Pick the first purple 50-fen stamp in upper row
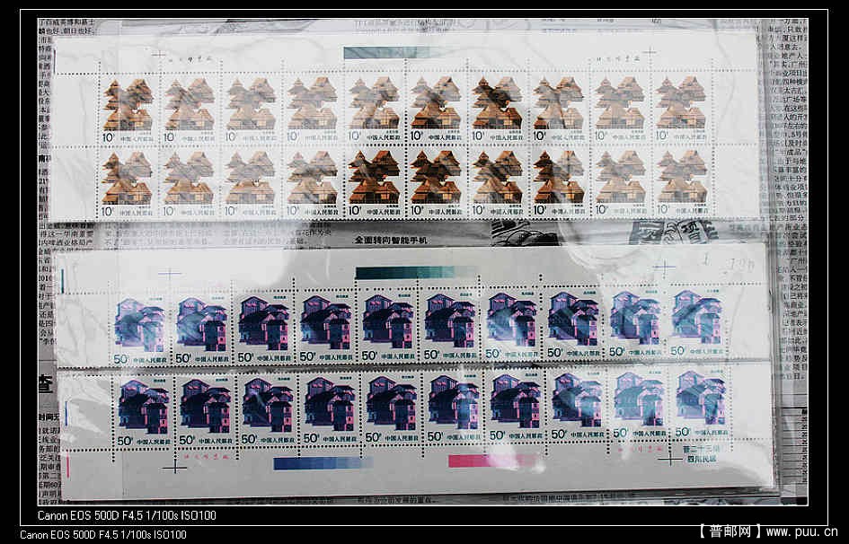Image resolution: width=849 pixels, height=544 pixels. pos(139,328)
